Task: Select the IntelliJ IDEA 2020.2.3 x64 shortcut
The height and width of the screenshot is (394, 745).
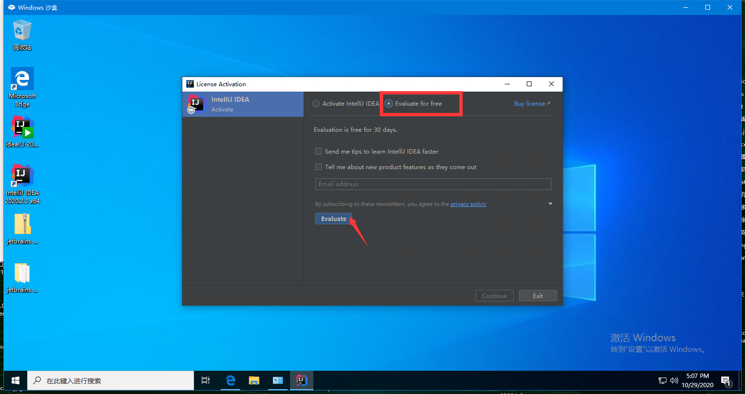Action: pyautogui.click(x=22, y=184)
